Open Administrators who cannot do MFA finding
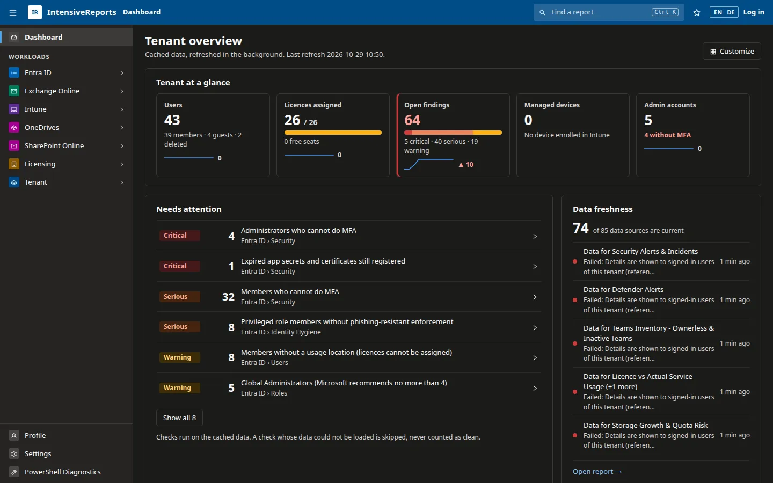Viewport: 773px width, 483px height. [x=348, y=236]
